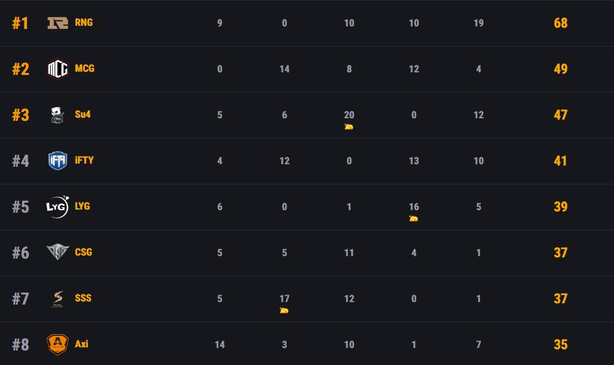The width and height of the screenshot is (614, 365).
Task: Click the Su4 panda logo icon
Action: [x=58, y=115]
